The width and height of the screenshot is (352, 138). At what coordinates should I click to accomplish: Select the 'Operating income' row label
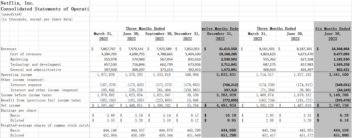16,75
